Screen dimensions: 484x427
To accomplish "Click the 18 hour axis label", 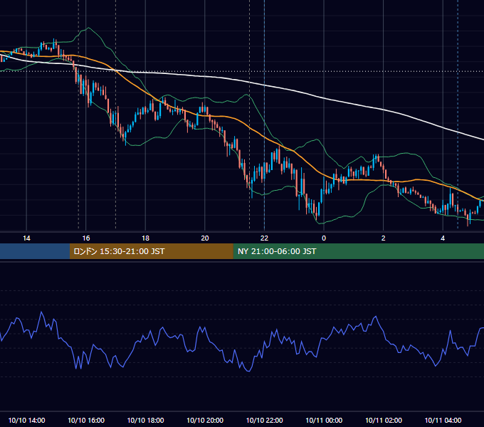I will [x=145, y=238].
